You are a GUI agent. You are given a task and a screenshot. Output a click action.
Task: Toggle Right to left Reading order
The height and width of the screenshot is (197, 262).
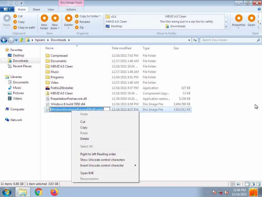pyautogui.click(x=98, y=154)
